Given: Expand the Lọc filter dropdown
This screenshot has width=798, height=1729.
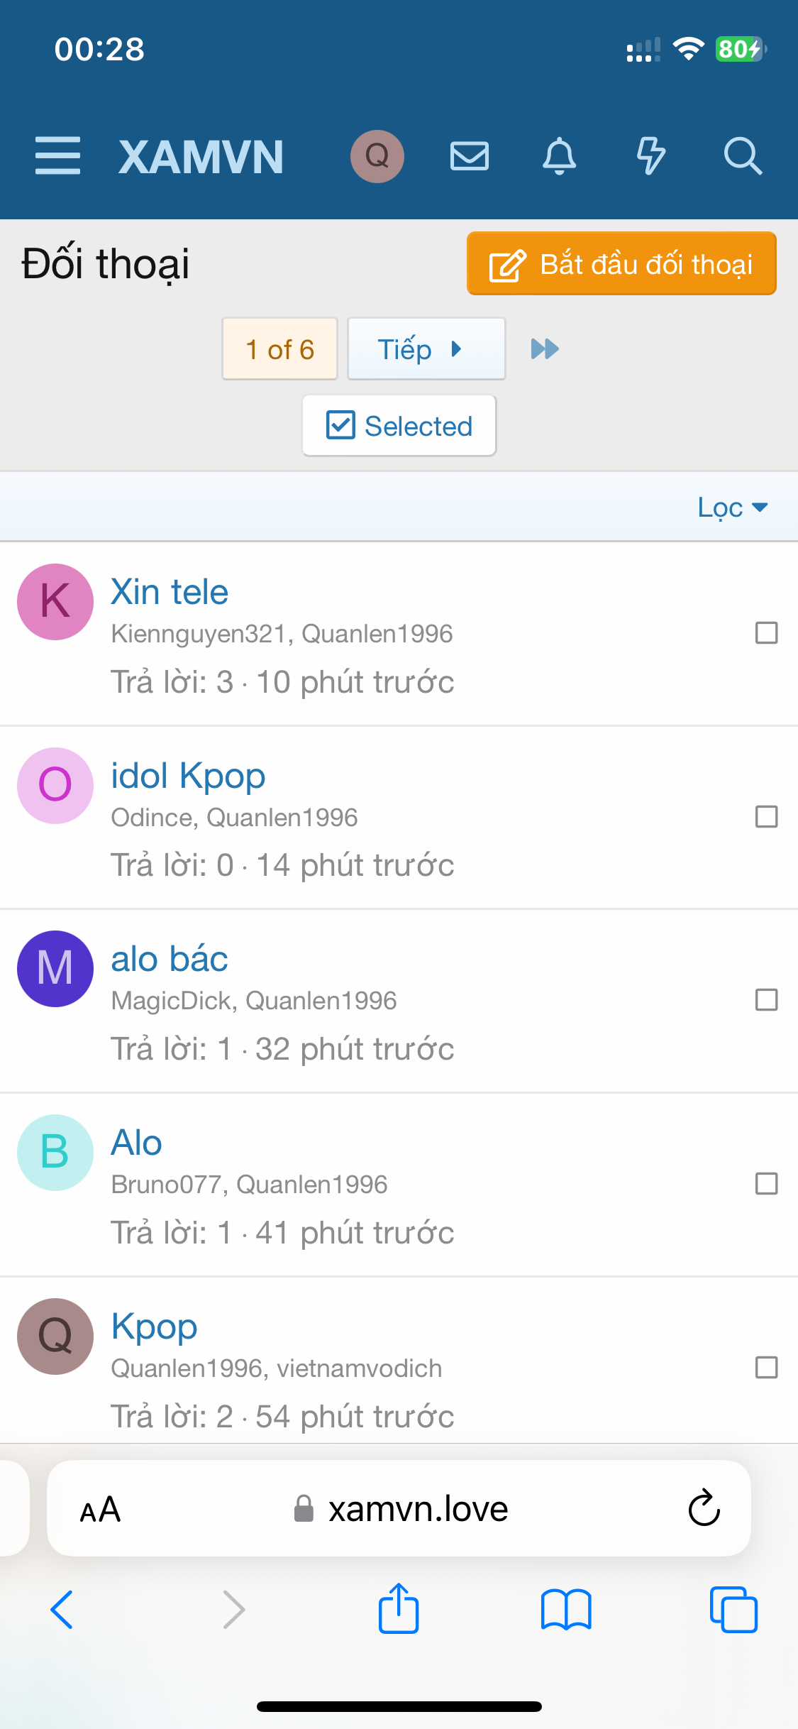Looking at the screenshot, I should click(732, 507).
